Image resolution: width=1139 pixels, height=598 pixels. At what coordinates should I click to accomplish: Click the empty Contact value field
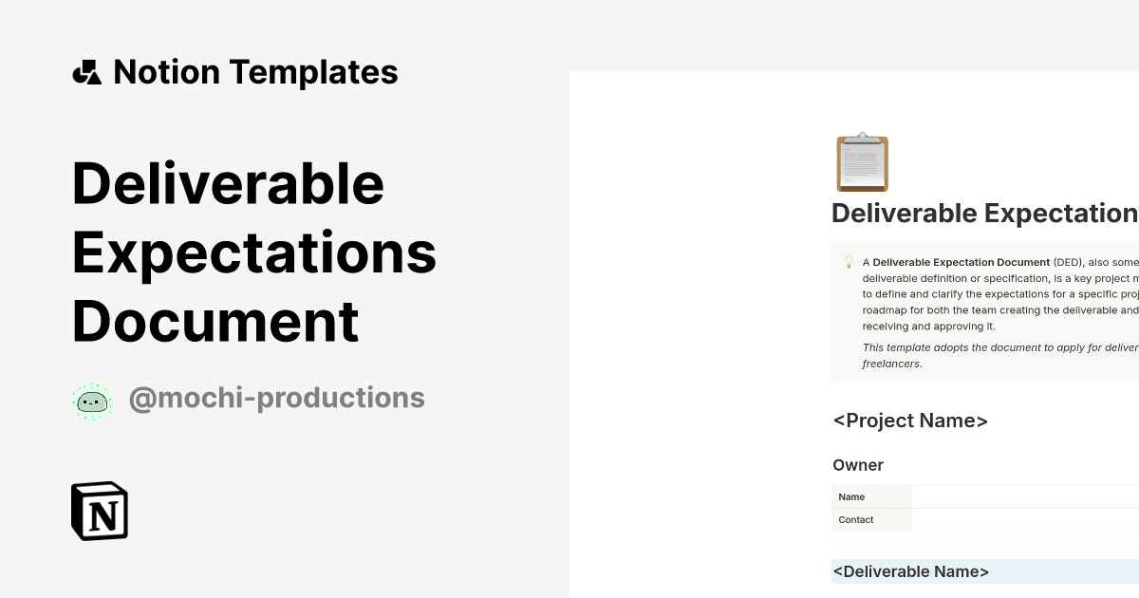coord(1025,519)
